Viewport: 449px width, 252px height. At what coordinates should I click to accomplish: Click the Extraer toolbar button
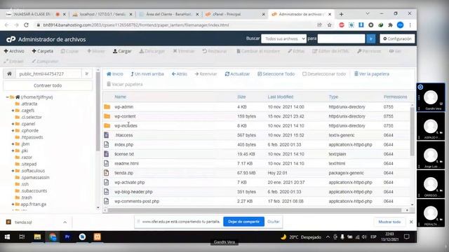pyautogui.click(x=13, y=62)
